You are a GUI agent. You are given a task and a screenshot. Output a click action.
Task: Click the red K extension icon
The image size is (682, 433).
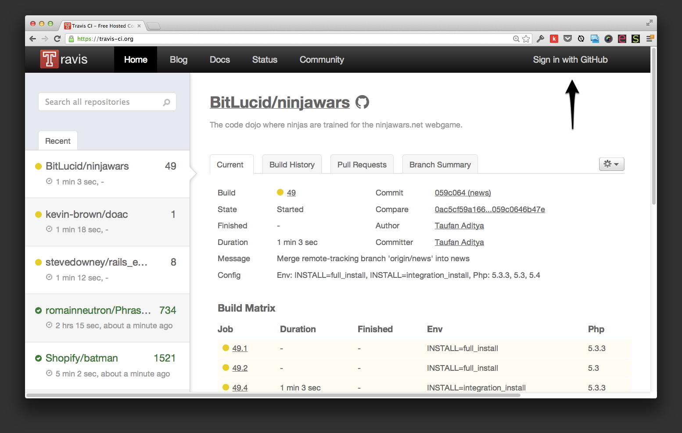[554, 39]
